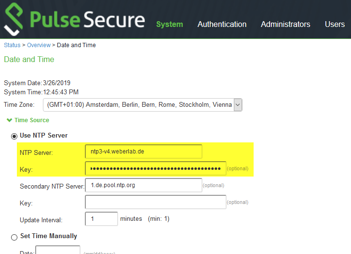The image size is (351, 254).
Task: Click the NTP Server address field
Action: (x=144, y=152)
